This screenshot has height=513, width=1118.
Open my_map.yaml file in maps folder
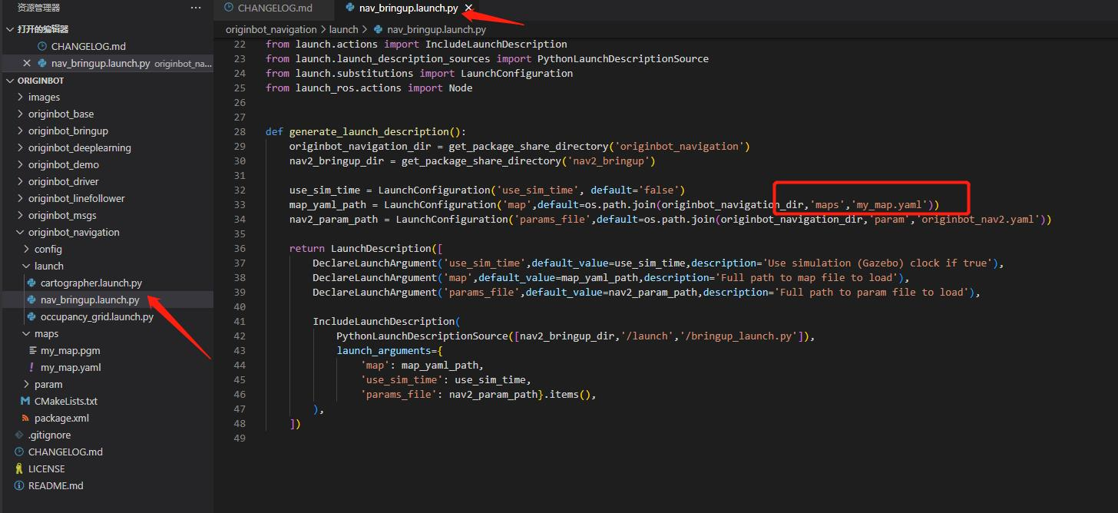[x=71, y=367]
